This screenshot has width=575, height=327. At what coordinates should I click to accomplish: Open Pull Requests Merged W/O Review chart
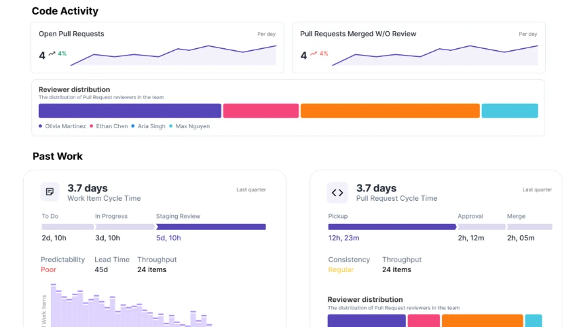pos(435,55)
